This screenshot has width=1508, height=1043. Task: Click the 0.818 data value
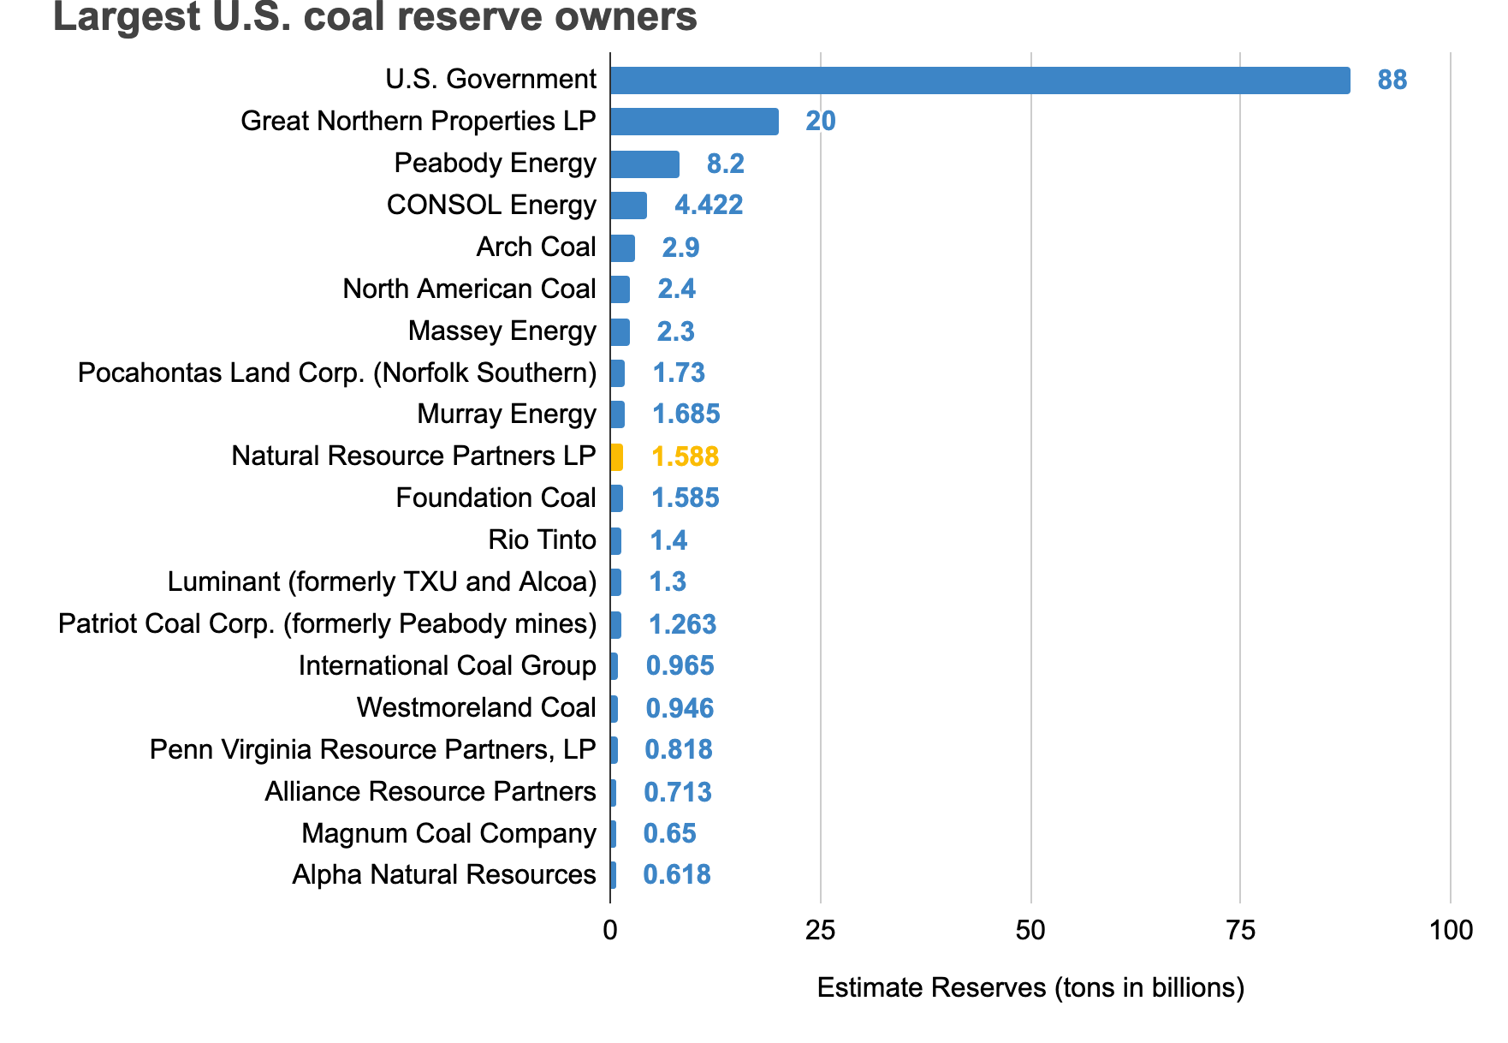pos(679,750)
